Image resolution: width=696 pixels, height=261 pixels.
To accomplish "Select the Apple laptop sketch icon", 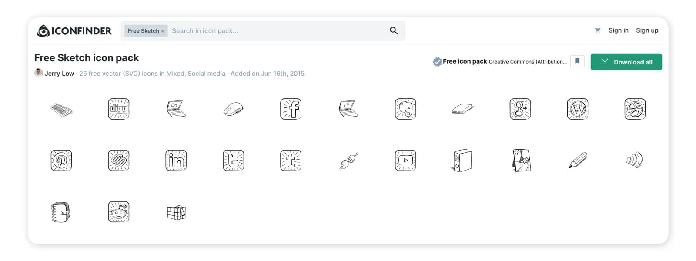I will [x=348, y=109].
